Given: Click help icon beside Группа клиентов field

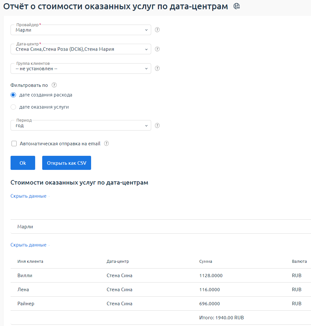Looking at the screenshot, I should [x=157, y=68].
